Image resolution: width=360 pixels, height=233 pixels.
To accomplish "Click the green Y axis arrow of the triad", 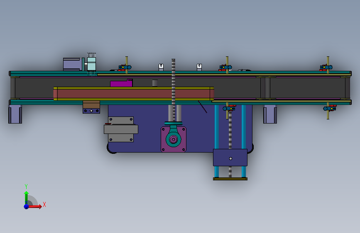I will tap(26, 197).
